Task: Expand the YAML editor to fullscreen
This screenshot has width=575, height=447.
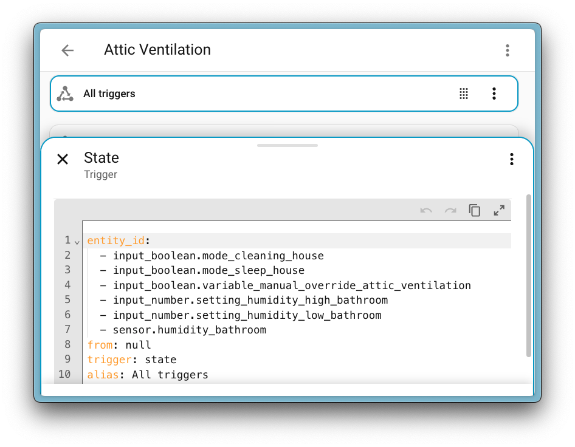Action: pos(499,210)
